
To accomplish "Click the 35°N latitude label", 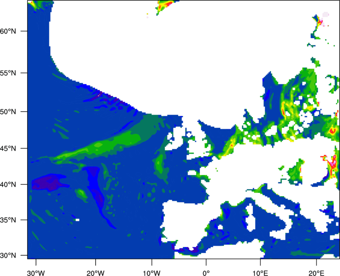I will [8, 220].
